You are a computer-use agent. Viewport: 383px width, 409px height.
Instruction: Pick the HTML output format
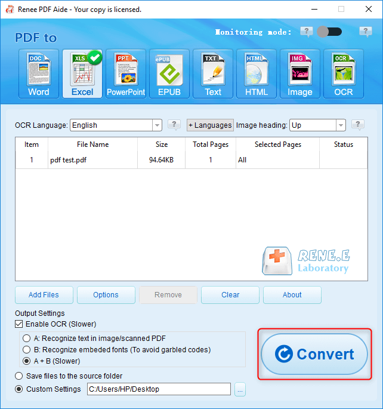[257, 74]
